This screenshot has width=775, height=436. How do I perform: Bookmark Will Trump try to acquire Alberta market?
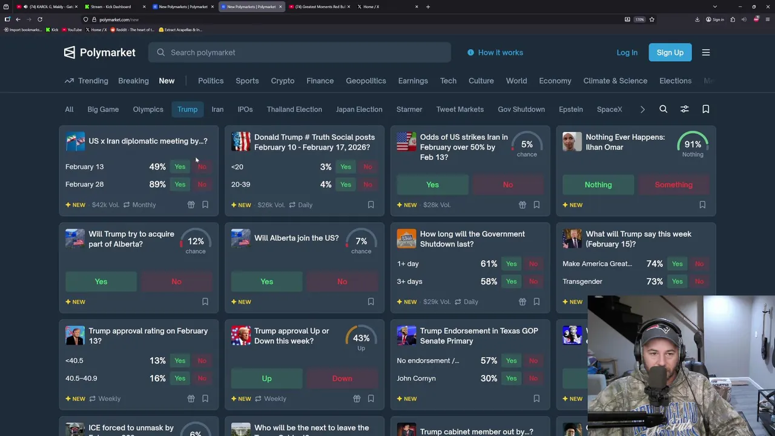click(205, 302)
